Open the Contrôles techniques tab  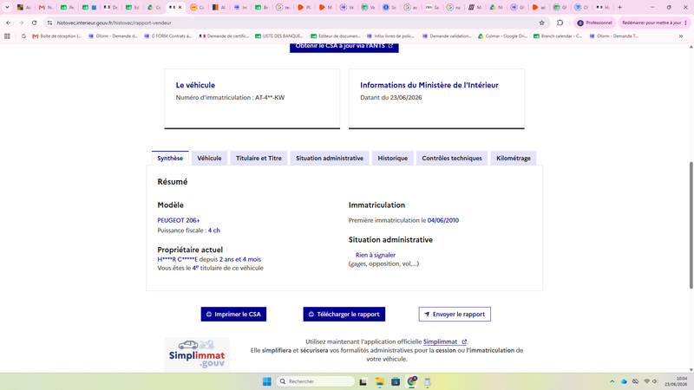452,159
